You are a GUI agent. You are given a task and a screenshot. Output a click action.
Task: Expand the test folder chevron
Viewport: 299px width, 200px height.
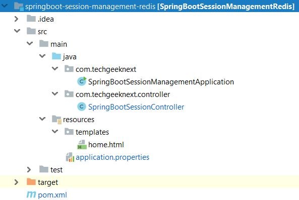[29, 169]
